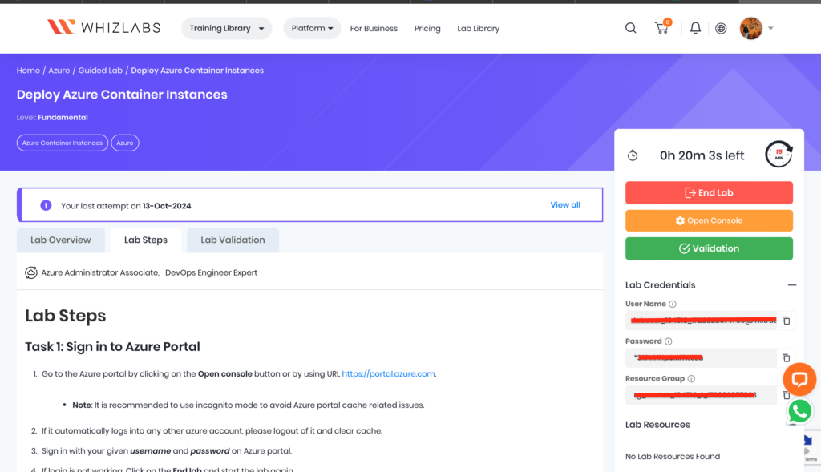Viewport: 821px width, 472px height.
Task: Click the Whizlabs logo
Action: click(x=103, y=27)
